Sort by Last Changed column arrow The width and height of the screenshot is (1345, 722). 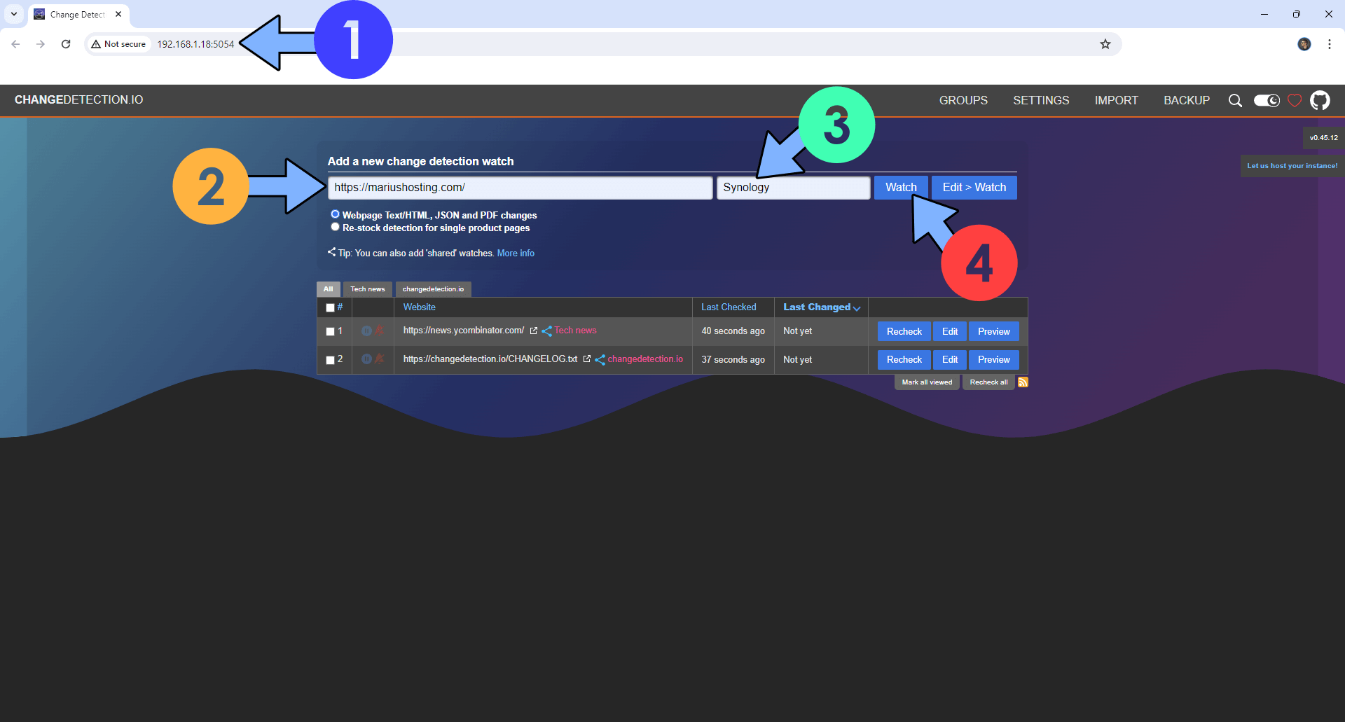857,308
